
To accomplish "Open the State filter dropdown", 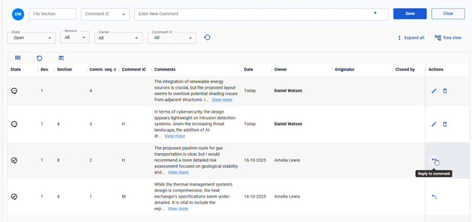I will [31, 38].
